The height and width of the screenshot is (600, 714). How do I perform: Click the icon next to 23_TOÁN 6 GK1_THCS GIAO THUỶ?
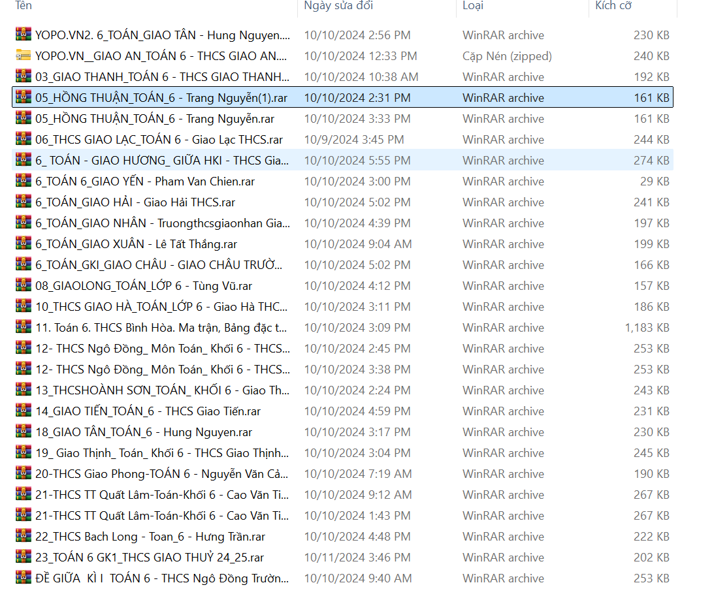24,558
